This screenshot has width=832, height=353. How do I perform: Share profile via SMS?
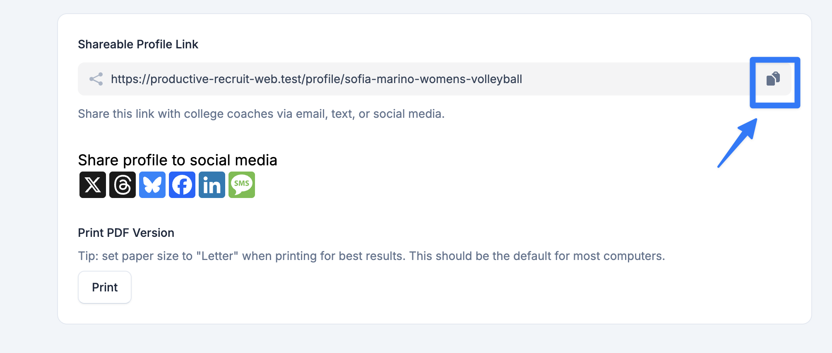coord(242,185)
